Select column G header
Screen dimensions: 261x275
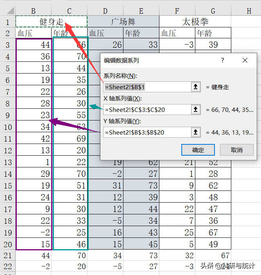[213, 11]
